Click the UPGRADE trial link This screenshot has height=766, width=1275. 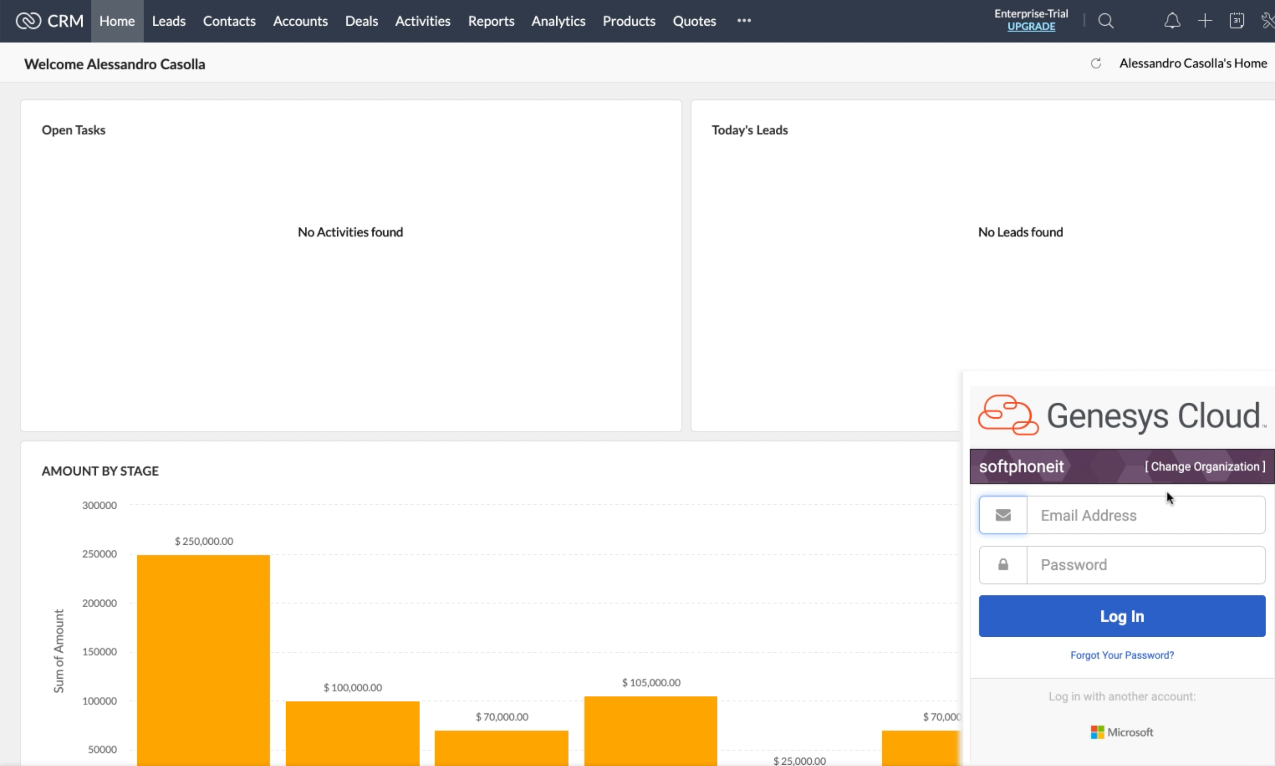click(1030, 27)
